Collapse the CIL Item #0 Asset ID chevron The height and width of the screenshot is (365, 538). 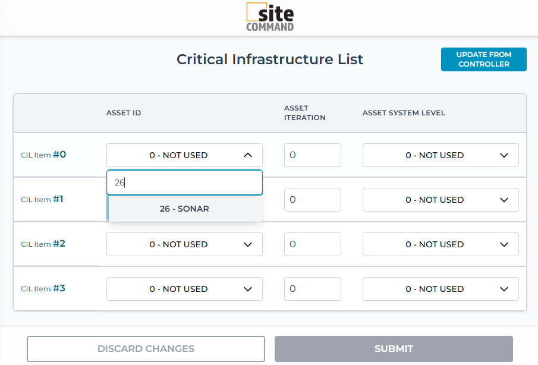(x=248, y=155)
